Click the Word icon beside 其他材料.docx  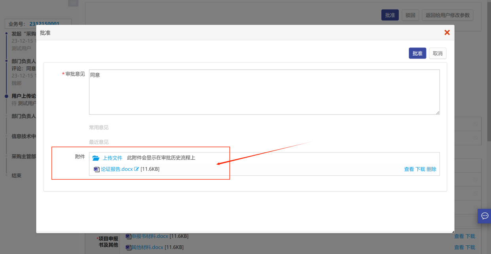(x=128, y=247)
